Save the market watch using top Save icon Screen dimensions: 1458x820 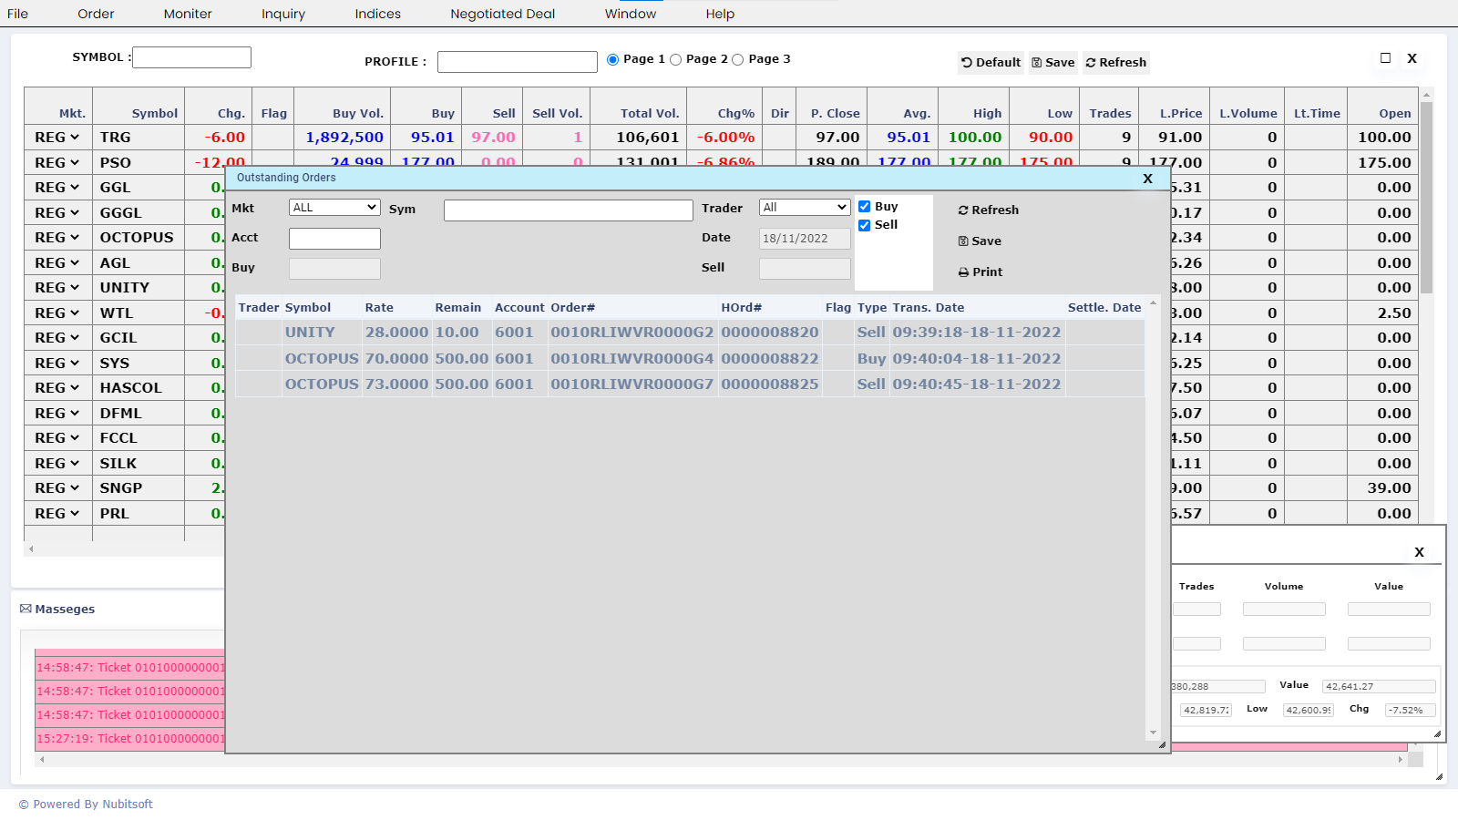1037,63
